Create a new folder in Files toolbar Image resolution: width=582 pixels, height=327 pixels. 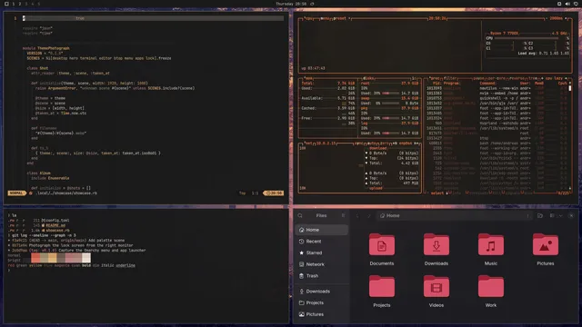[540, 216]
